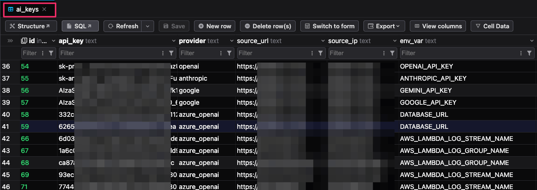Select the DATABASE_URL cell for id 59
This screenshot has width=537, height=190.
pyautogui.click(x=467, y=127)
